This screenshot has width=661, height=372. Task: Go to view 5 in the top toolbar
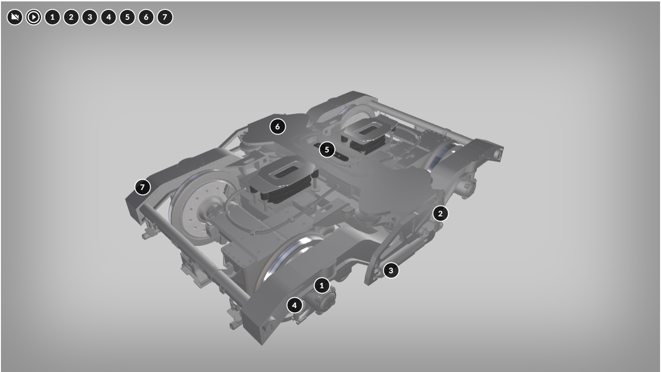[x=127, y=17]
